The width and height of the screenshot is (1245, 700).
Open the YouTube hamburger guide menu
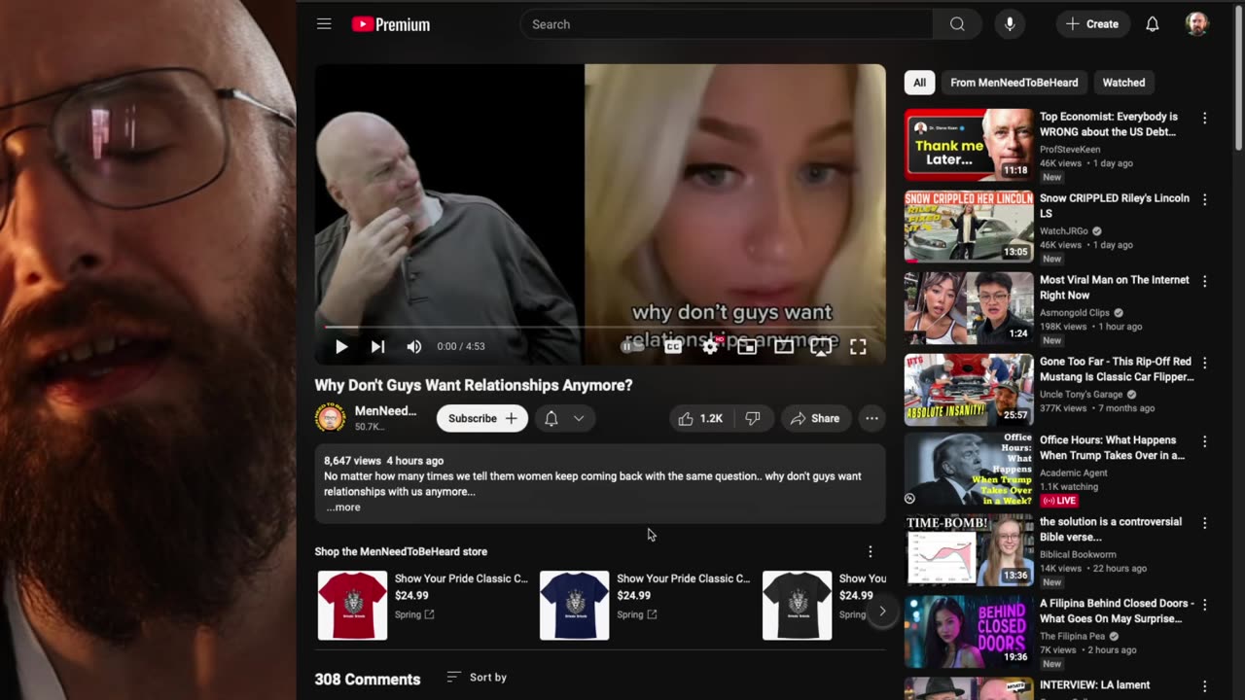[324, 24]
